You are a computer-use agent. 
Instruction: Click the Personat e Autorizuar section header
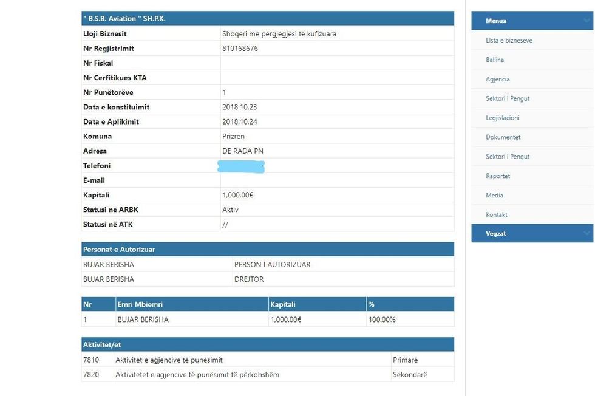118,250
